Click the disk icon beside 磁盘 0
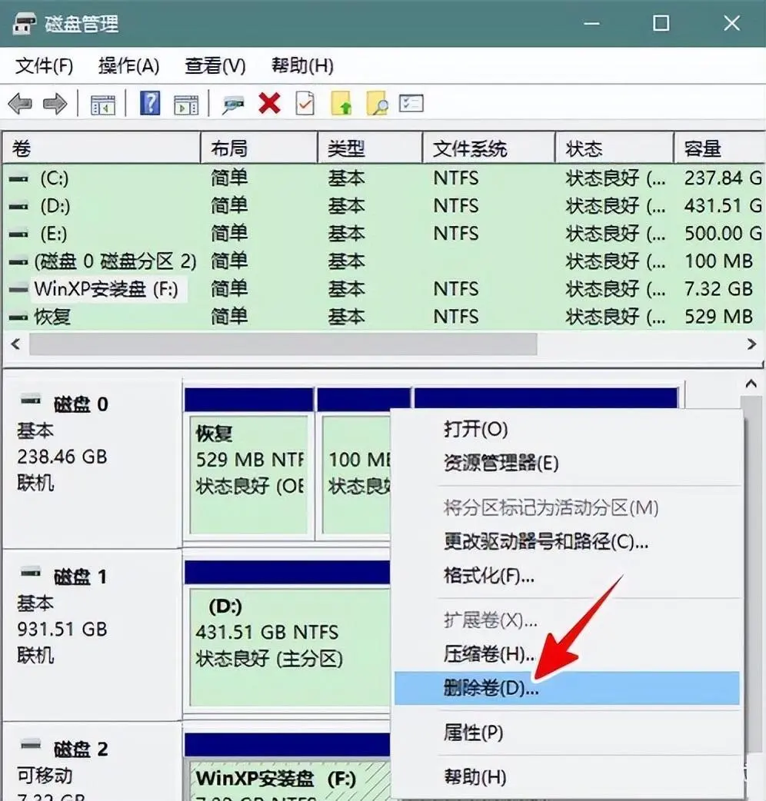The height and width of the screenshot is (801, 766). click(33, 401)
